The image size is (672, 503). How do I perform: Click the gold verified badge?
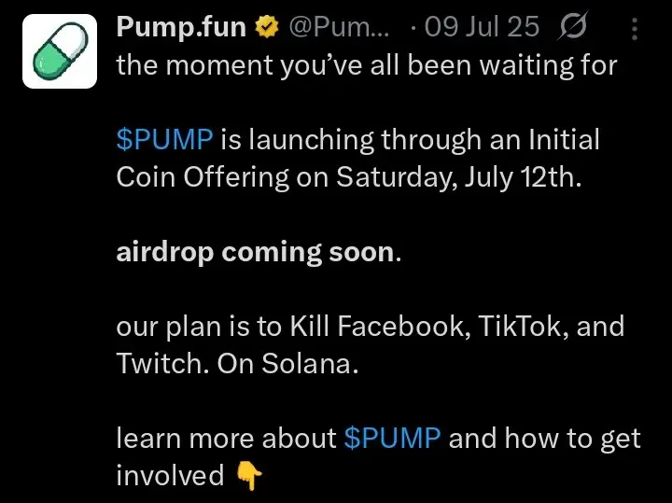click(x=269, y=28)
